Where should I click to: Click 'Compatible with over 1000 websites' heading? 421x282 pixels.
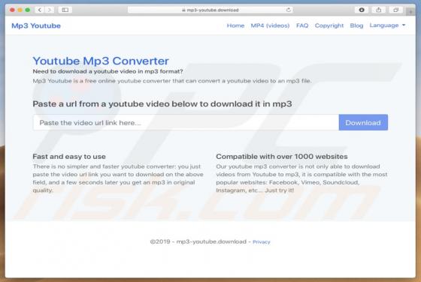(282, 157)
